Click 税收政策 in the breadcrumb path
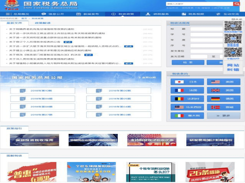Image resolution: width=245 pixels, height=183 pixels. coord(38,18)
